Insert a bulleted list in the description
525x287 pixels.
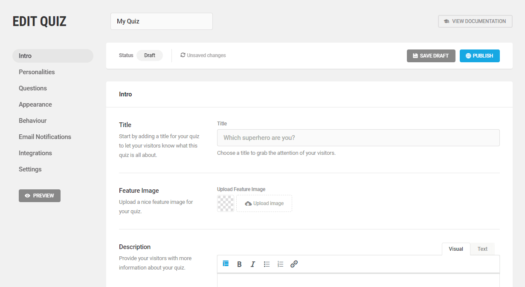click(267, 264)
